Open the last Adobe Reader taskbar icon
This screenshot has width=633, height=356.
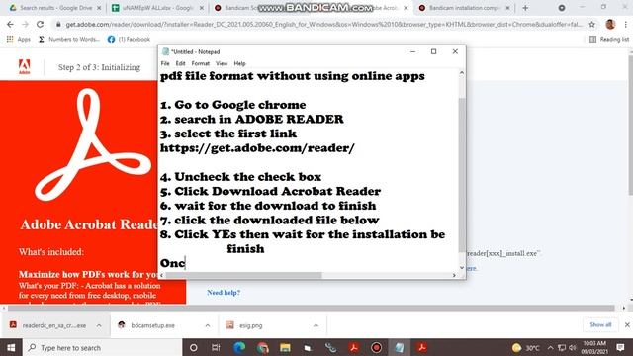(422, 347)
